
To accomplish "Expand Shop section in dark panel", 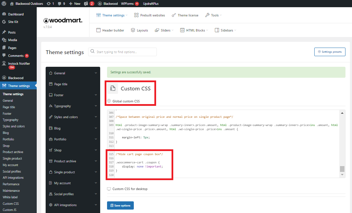I will tap(73, 150).
